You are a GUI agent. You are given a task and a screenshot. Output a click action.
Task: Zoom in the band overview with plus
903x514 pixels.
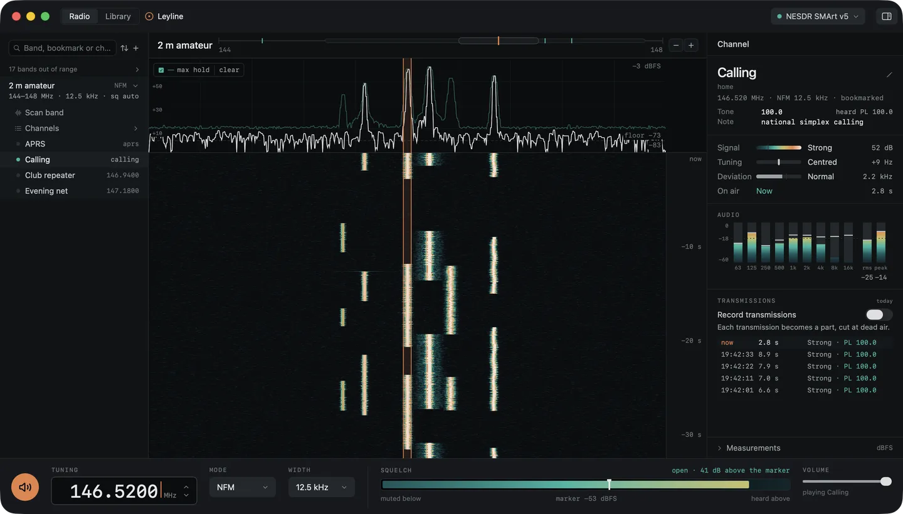(691, 45)
